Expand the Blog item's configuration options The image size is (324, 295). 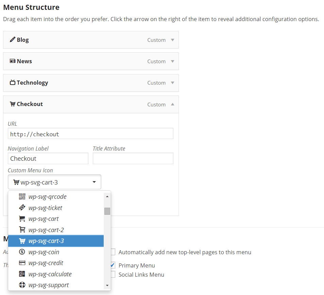coord(172,39)
